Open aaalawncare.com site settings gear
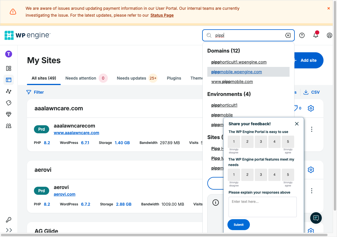The height and width of the screenshot is (237, 337). pos(311,108)
